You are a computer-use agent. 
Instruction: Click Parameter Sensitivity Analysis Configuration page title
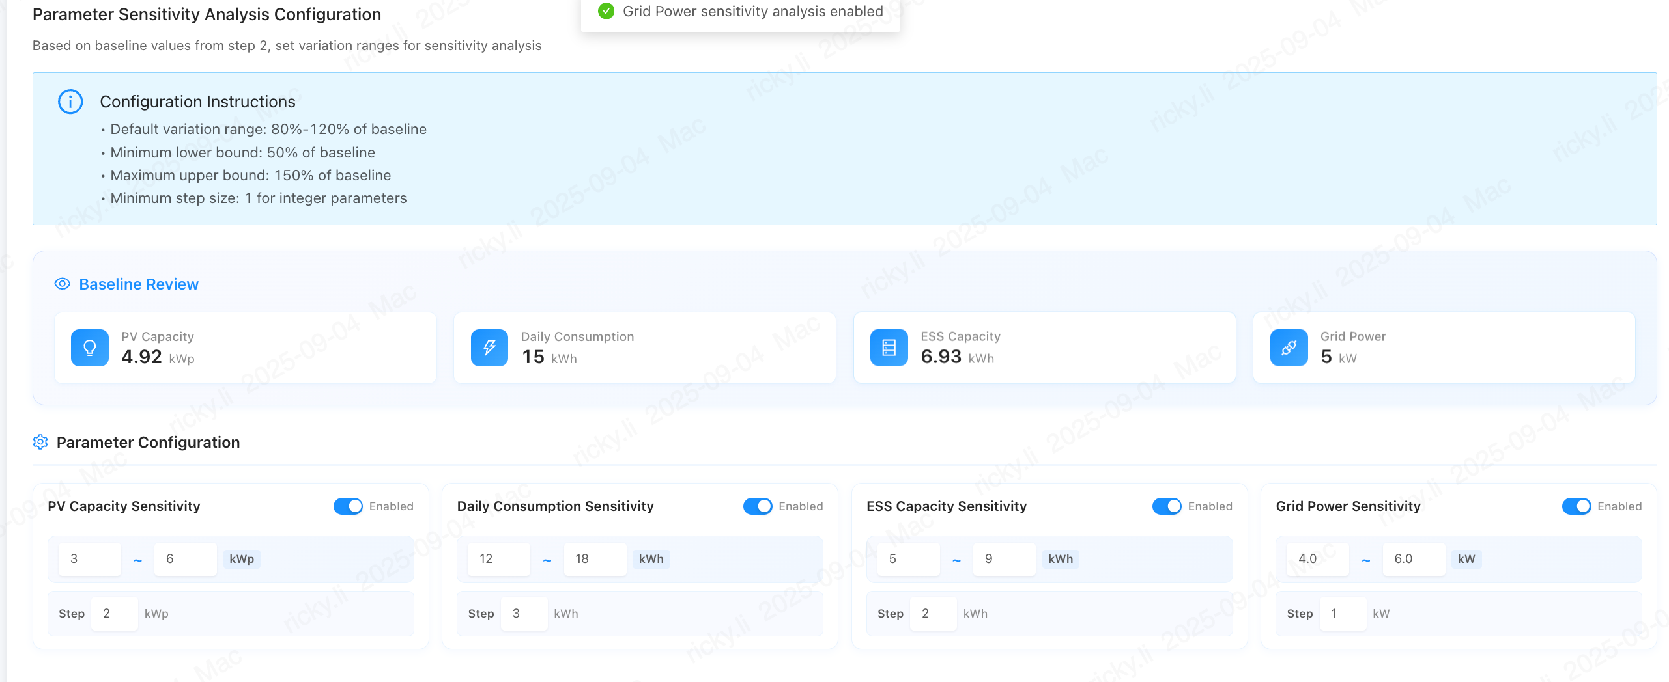tap(207, 14)
